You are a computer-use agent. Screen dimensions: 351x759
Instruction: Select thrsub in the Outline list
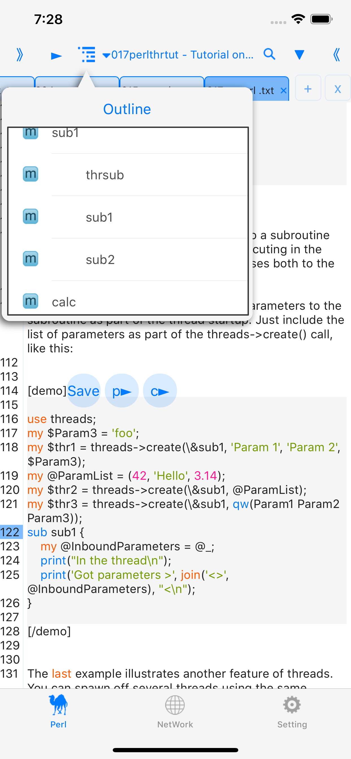[x=128, y=175]
